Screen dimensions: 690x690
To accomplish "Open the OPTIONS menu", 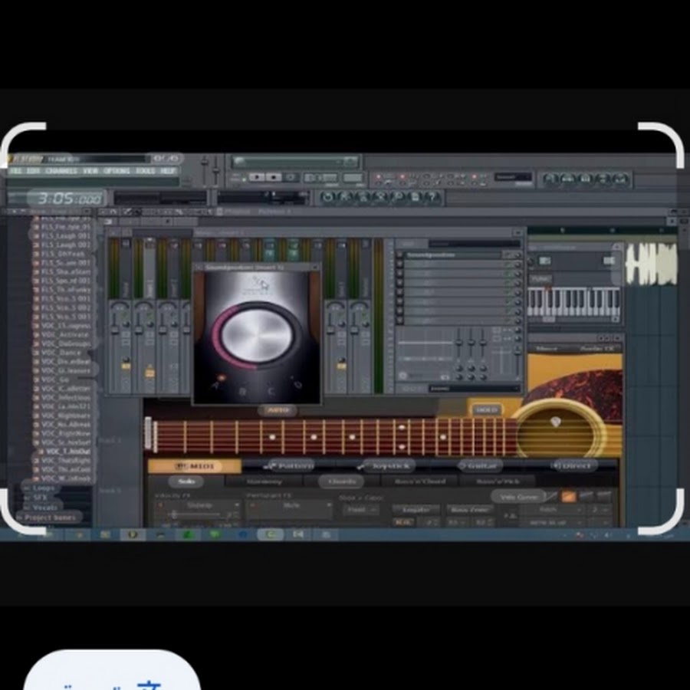I will (x=117, y=171).
